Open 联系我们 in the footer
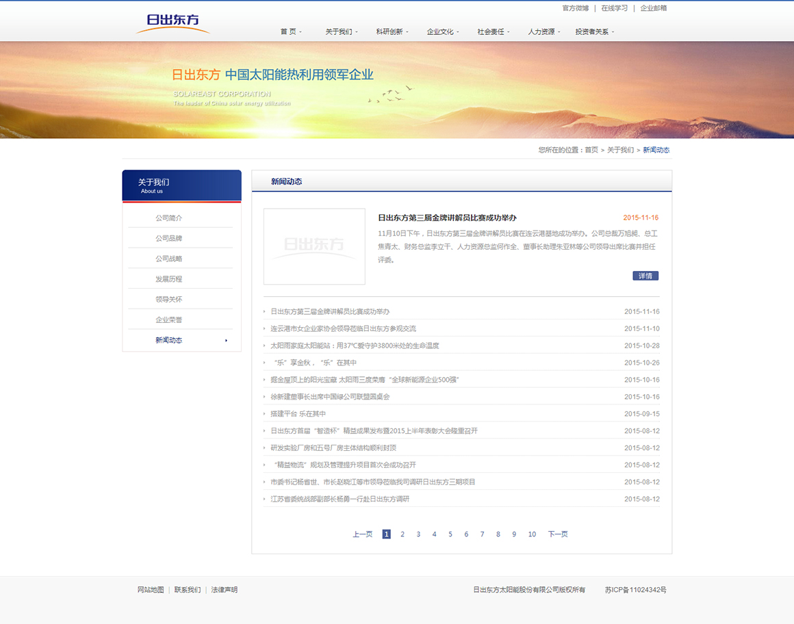This screenshot has height=624, width=794. pyautogui.click(x=188, y=590)
